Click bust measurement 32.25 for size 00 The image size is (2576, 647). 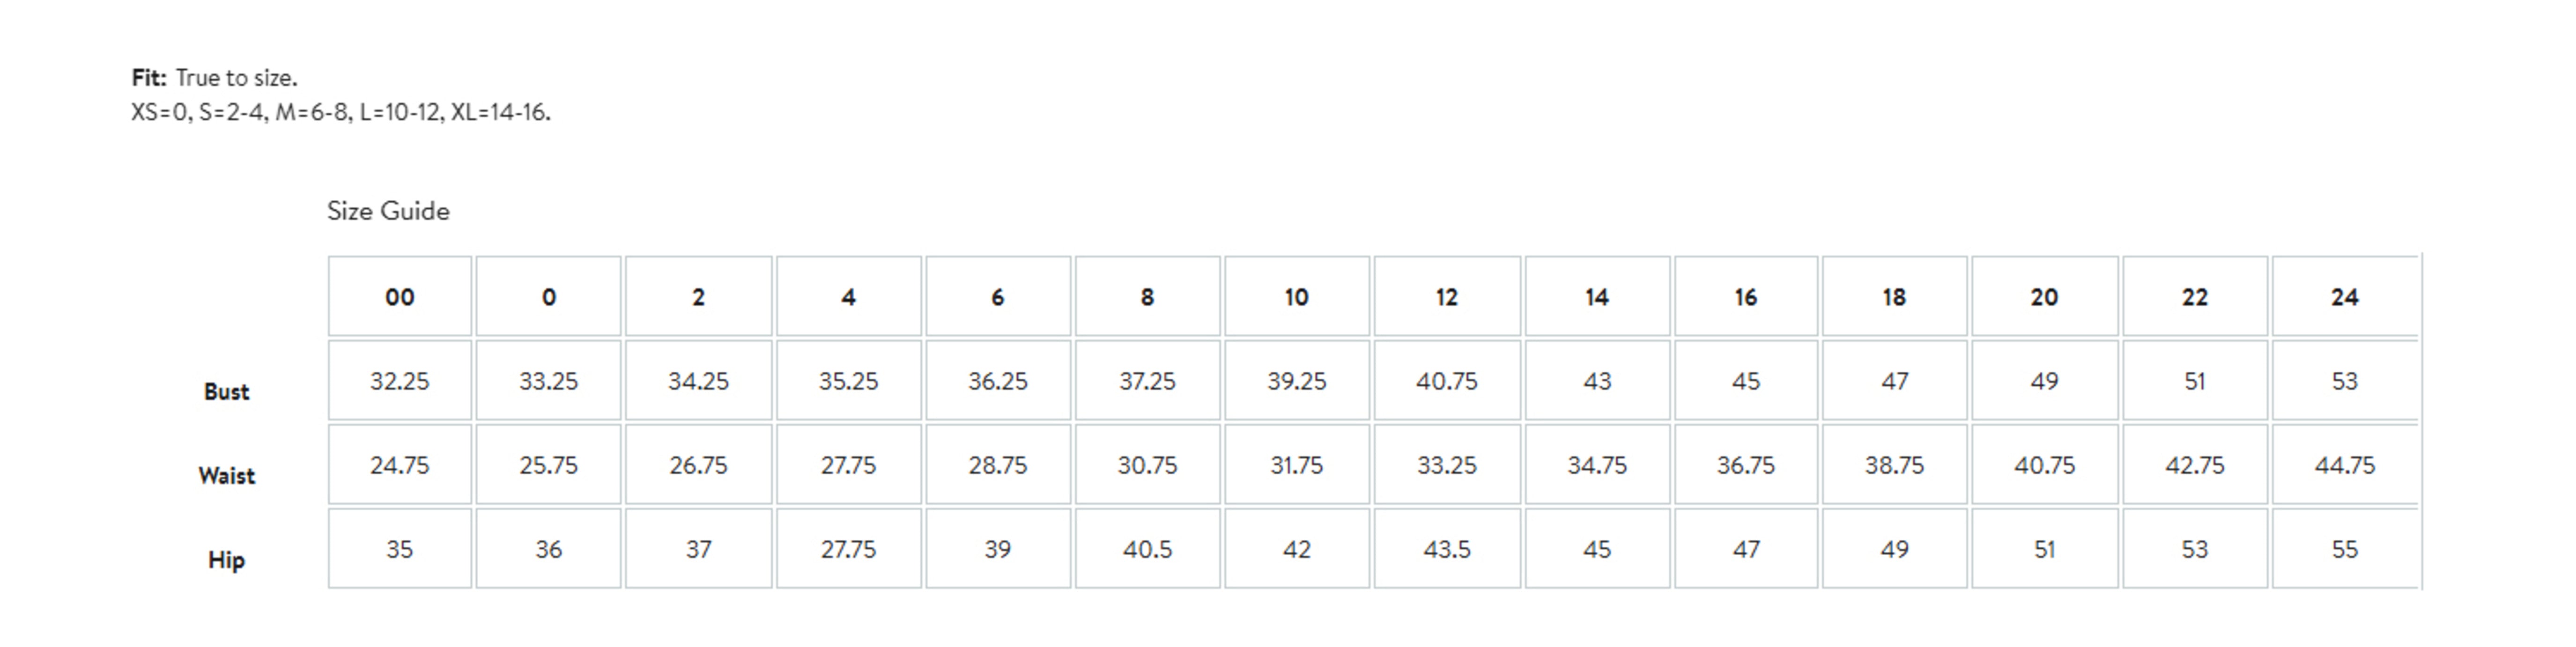coord(399,381)
